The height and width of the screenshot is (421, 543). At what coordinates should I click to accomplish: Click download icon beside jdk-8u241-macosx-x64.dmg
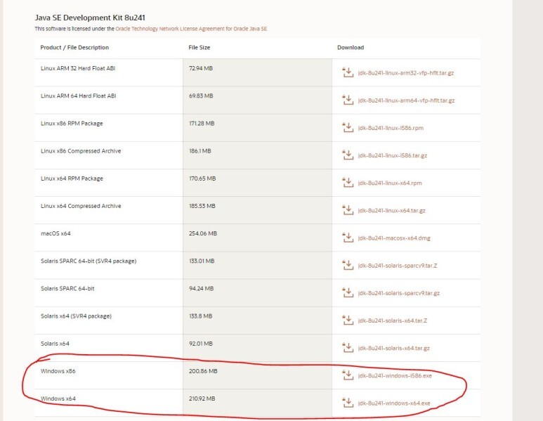click(348, 238)
